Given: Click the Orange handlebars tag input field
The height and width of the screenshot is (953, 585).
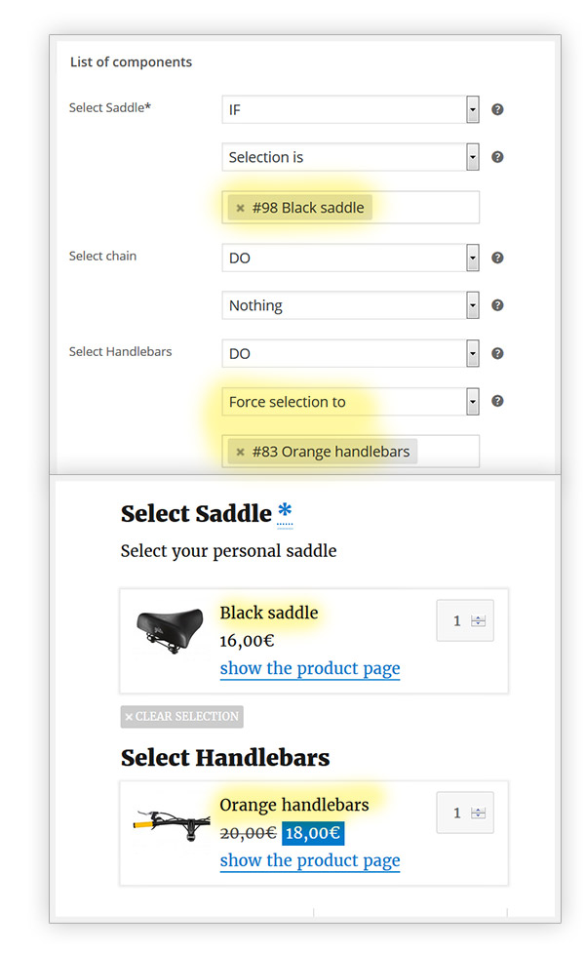Looking at the screenshot, I should [447, 452].
